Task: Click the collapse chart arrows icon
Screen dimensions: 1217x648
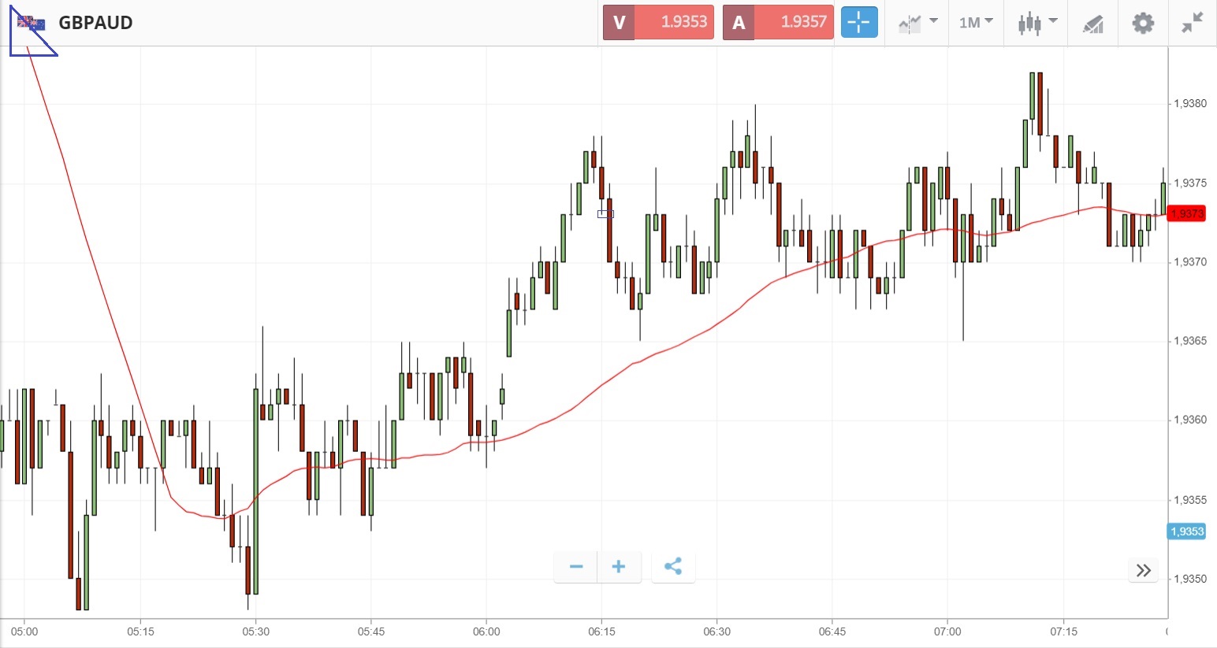Action: (1193, 23)
